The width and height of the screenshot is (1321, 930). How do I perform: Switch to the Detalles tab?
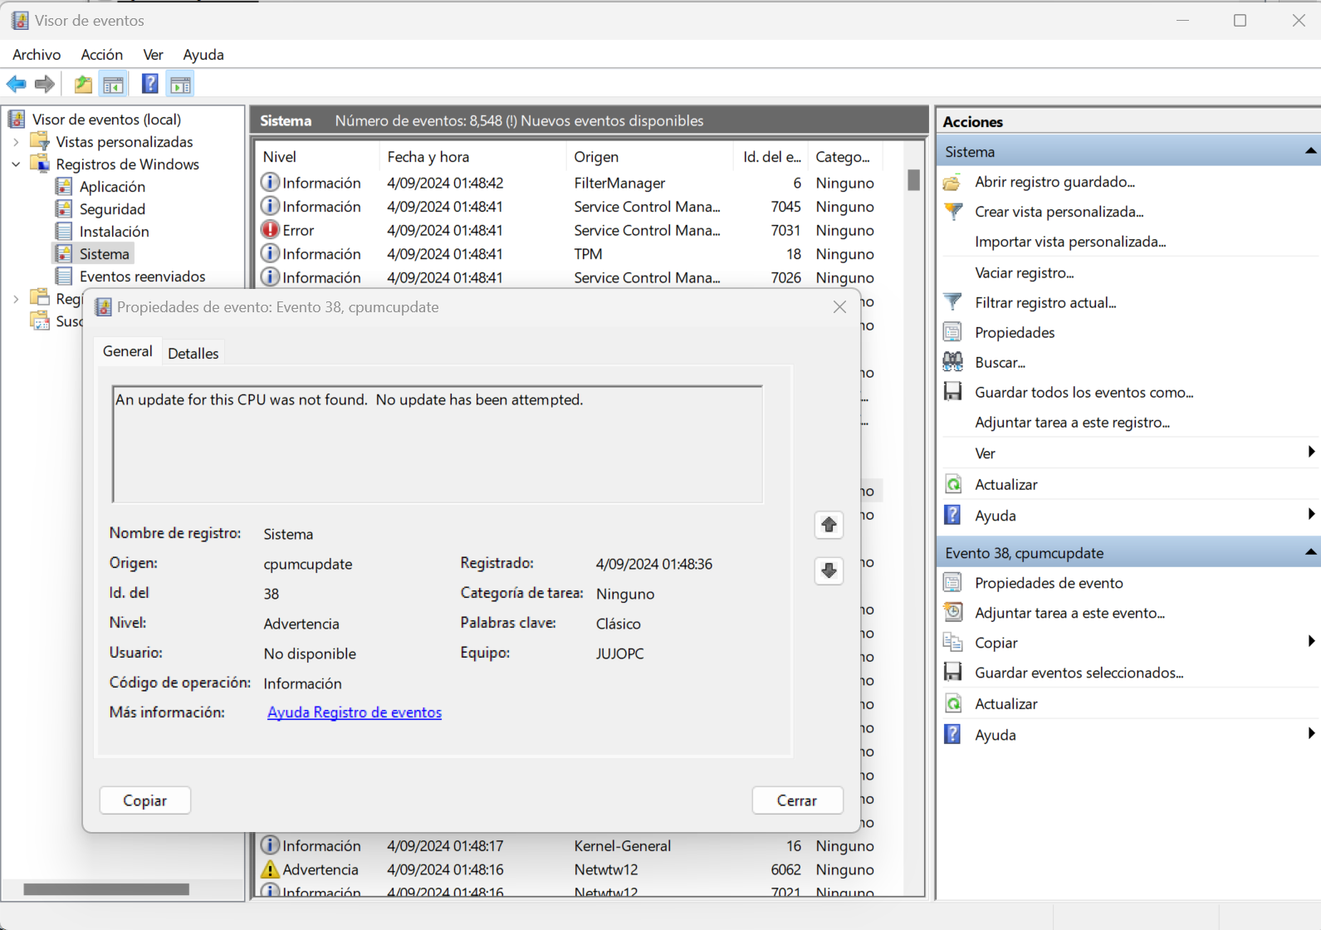(x=193, y=353)
